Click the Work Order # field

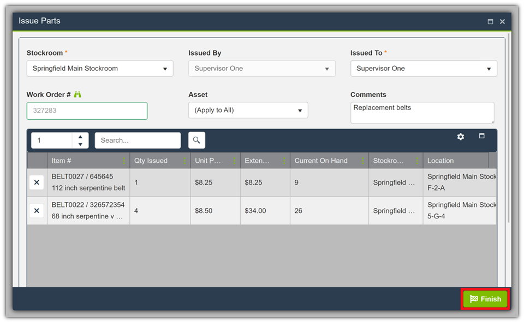point(87,111)
